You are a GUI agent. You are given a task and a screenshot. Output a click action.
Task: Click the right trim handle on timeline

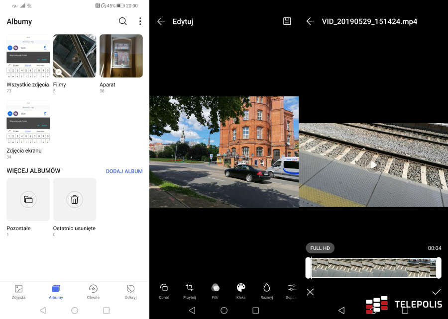(x=438, y=268)
